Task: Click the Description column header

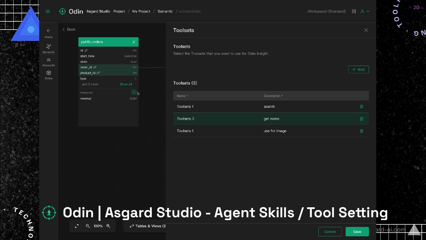Action: tap(273, 96)
